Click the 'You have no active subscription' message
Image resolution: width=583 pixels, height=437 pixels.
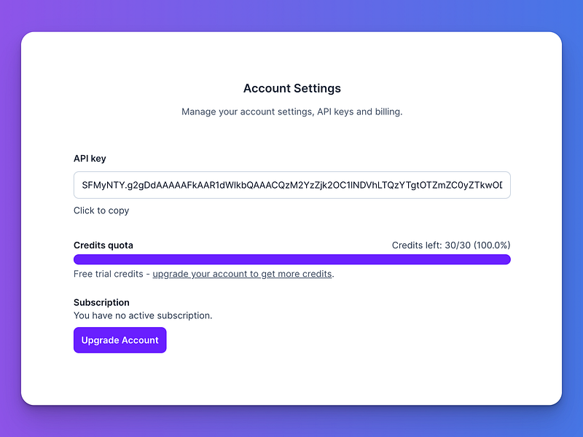[x=141, y=315]
